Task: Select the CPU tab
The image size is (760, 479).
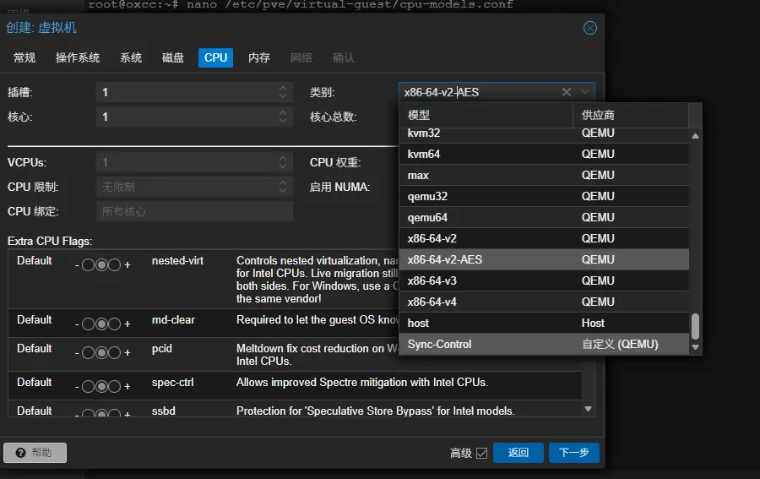Action: click(x=215, y=57)
